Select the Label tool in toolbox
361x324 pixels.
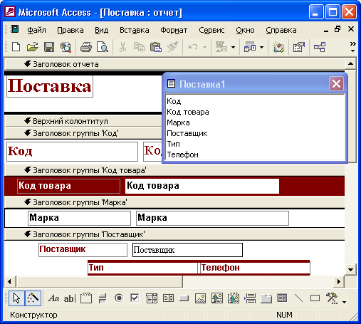(54, 298)
